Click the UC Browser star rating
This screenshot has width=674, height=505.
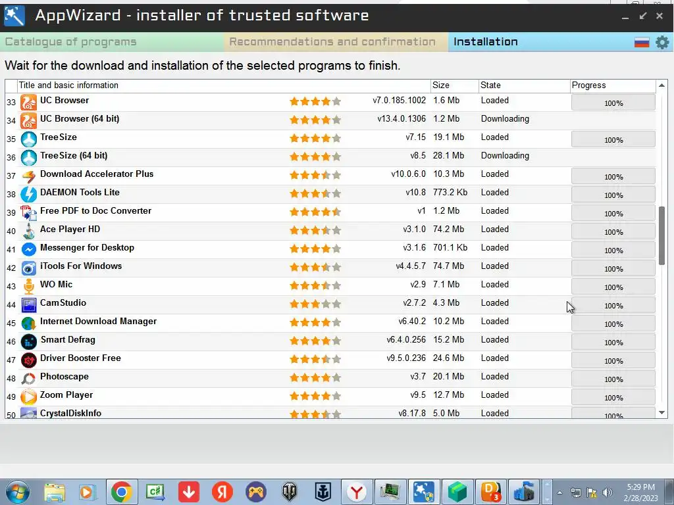[315, 101]
